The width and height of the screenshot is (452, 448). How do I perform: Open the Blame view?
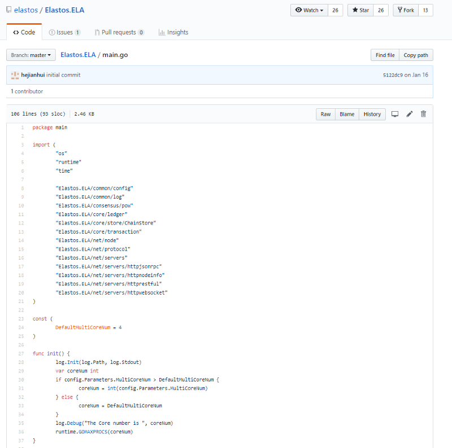[x=347, y=115]
